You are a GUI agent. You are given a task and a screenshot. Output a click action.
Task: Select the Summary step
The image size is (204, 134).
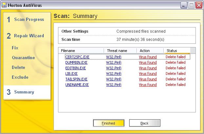(21, 92)
